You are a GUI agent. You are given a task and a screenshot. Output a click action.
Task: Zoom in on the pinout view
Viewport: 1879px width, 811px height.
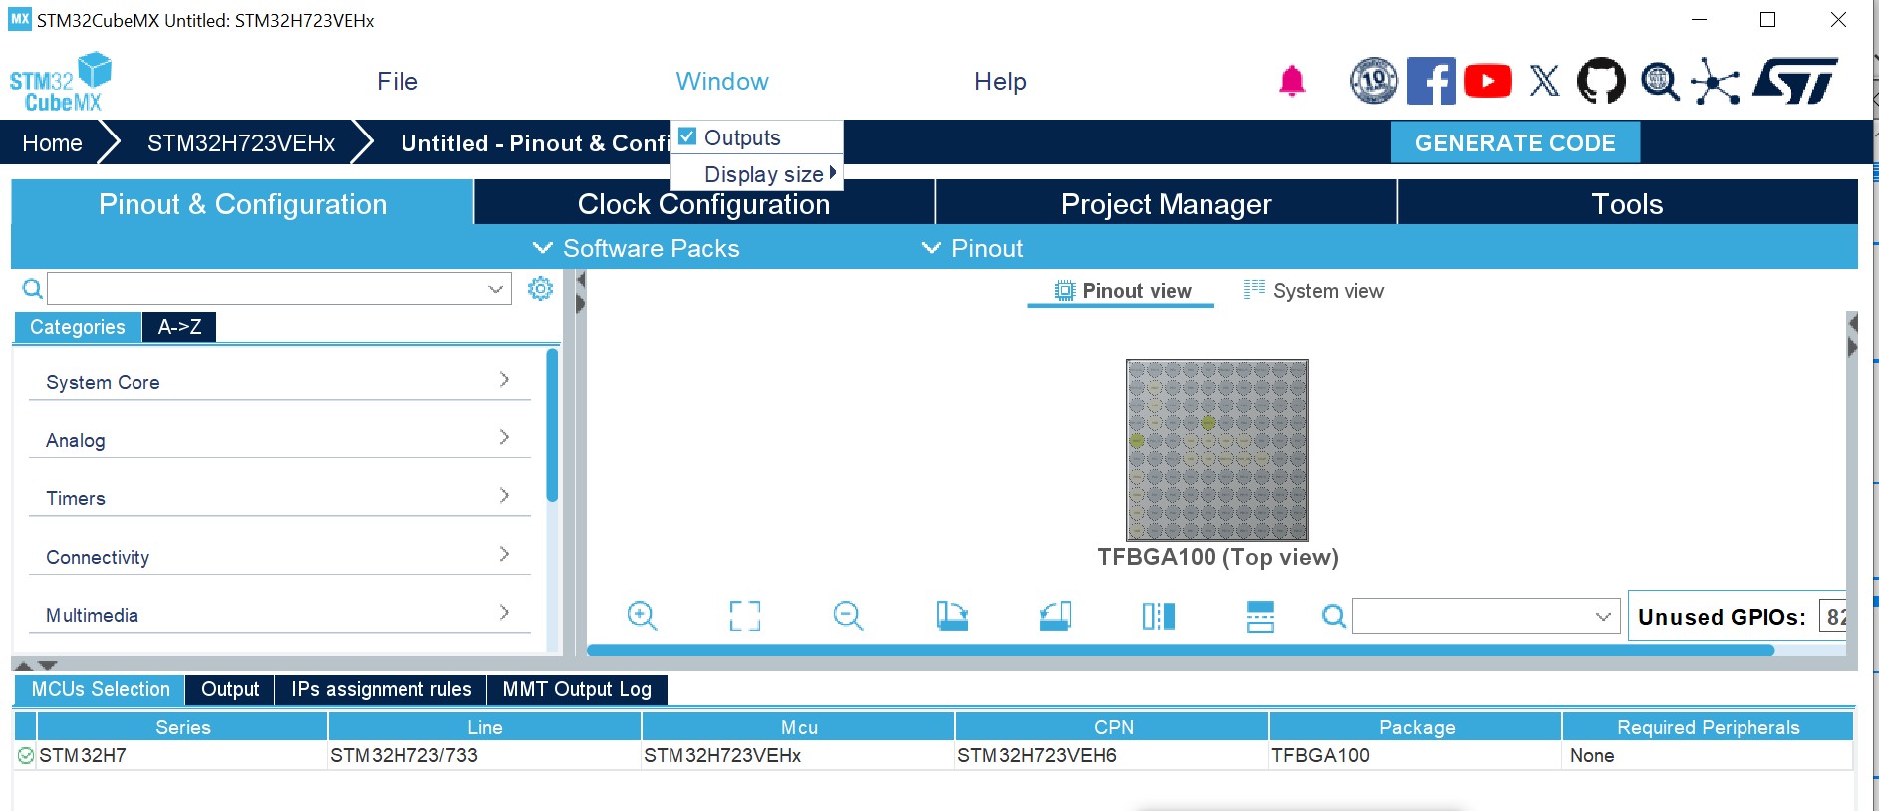tap(642, 616)
